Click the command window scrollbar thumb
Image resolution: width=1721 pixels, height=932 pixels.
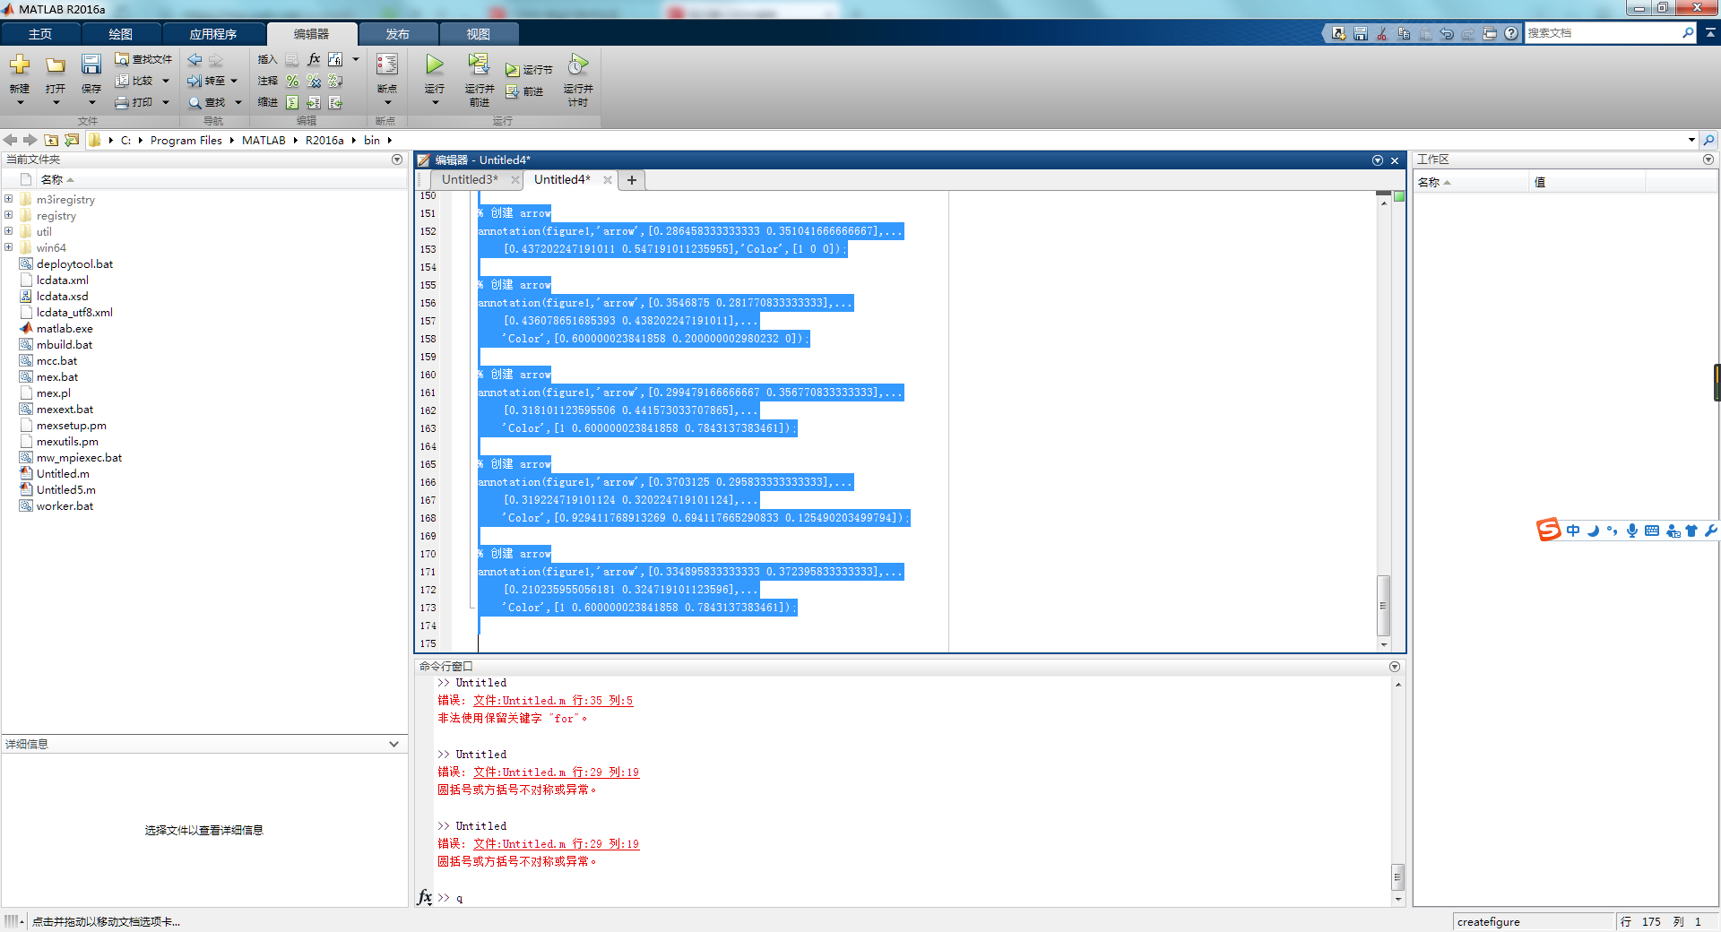tap(1397, 876)
